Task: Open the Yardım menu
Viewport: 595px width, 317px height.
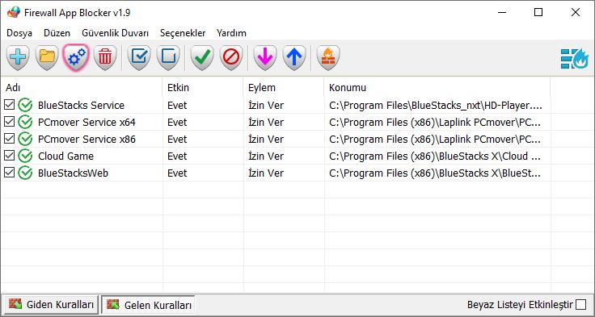Action: pos(231,33)
